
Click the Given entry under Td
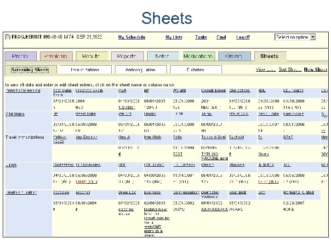coord(263,154)
